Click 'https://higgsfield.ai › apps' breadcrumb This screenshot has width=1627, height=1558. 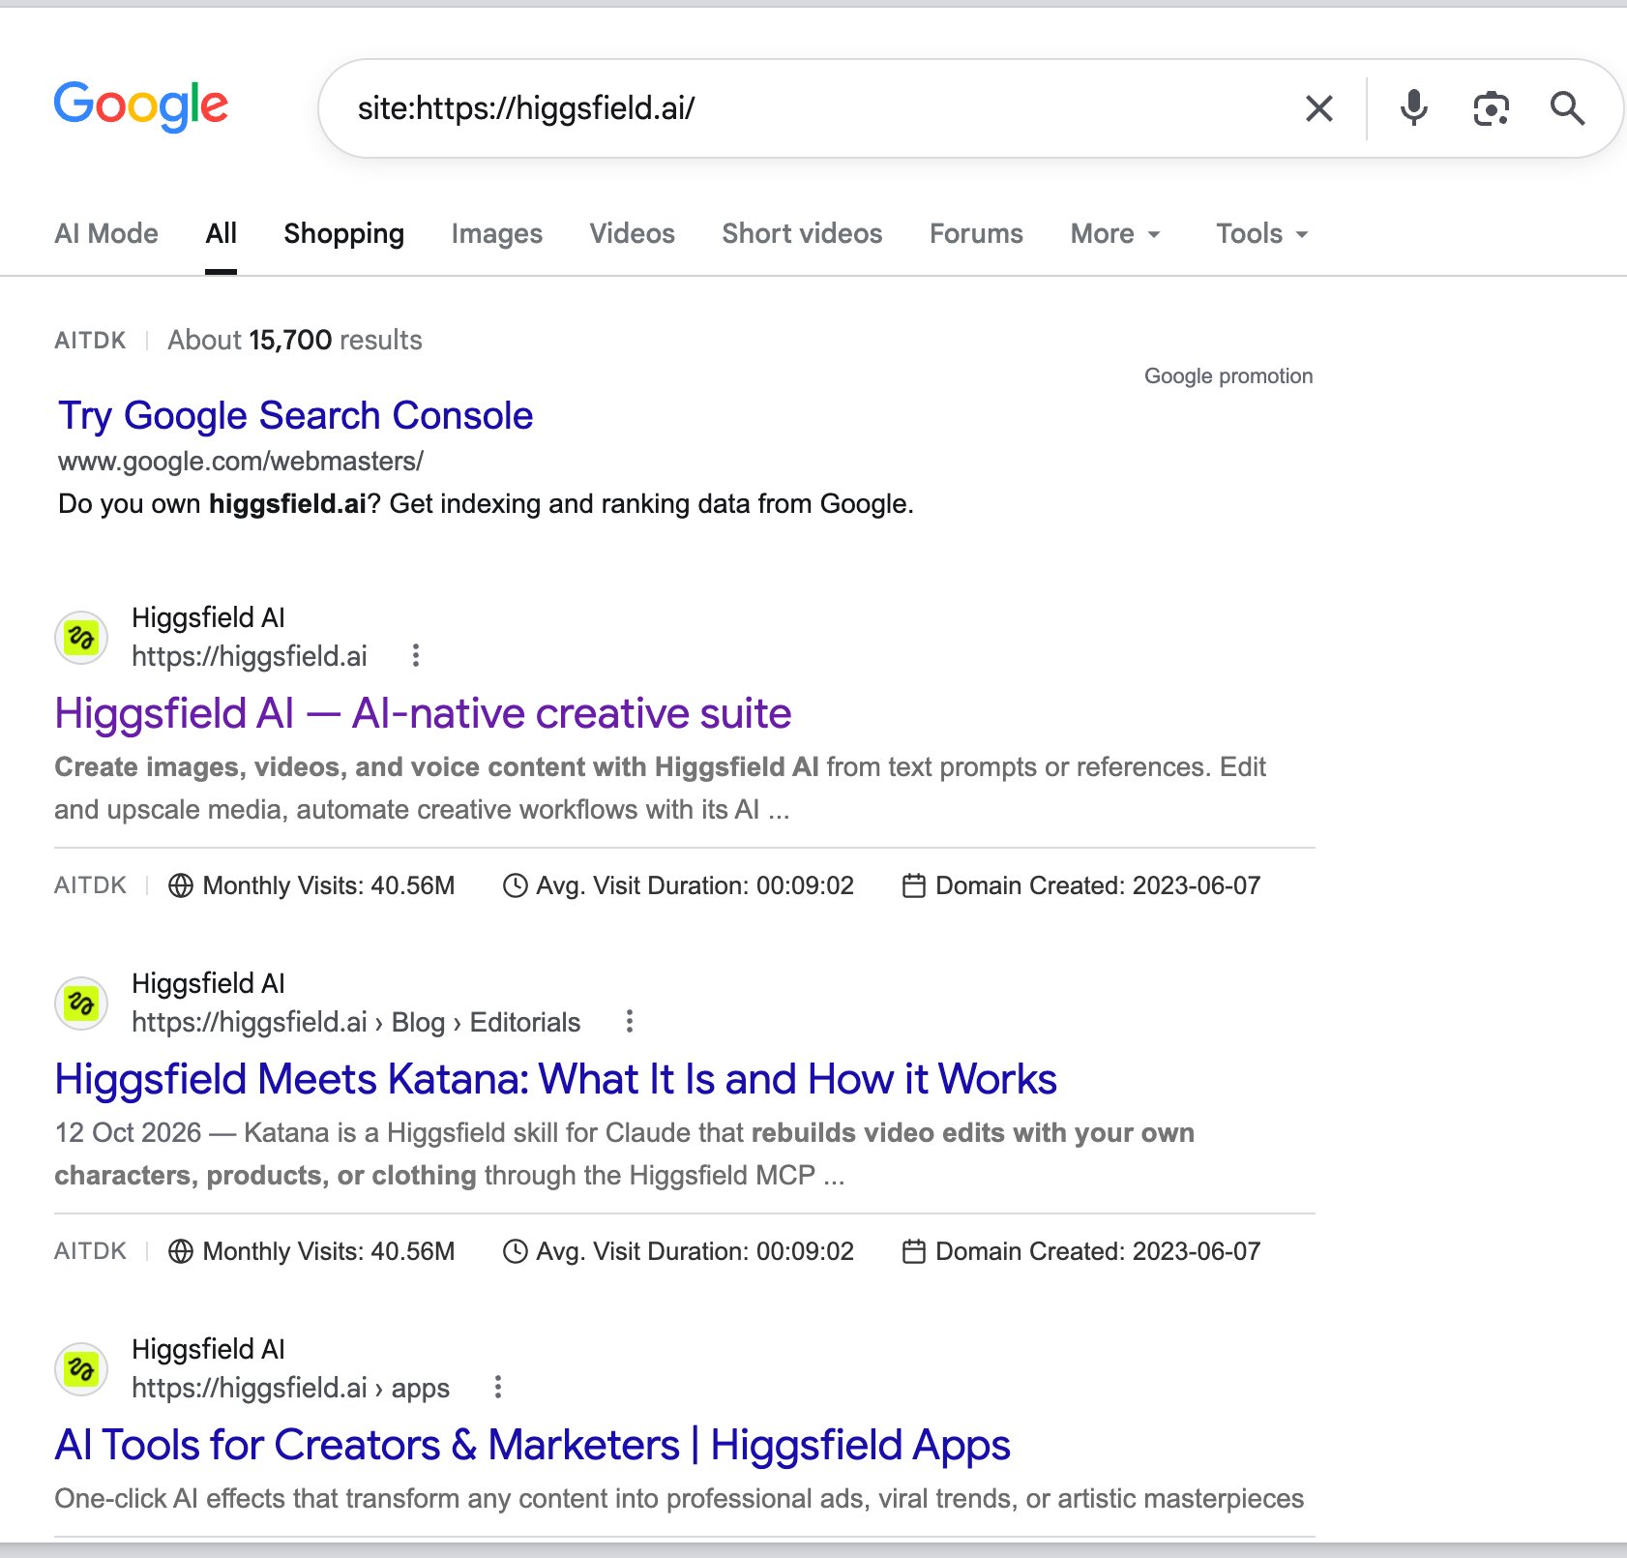click(x=290, y=1388)
